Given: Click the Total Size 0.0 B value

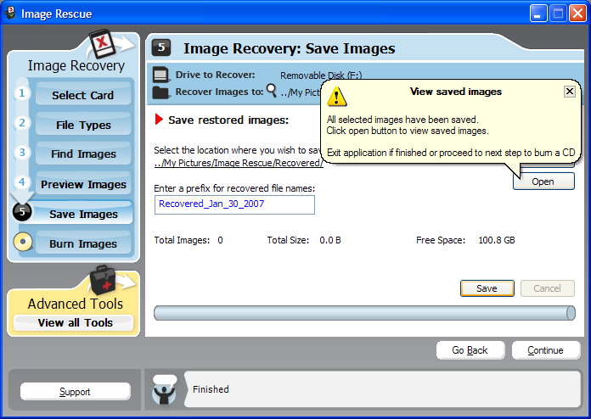Looking at the screenshot, I should (330, 240).
